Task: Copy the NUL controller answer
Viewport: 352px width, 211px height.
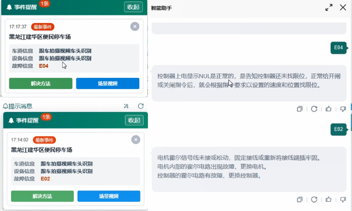Action: (300, 109)
